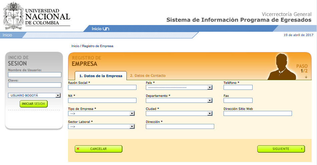
Task: Open the Sector Laboral dropdown
Action: (101, 126)
